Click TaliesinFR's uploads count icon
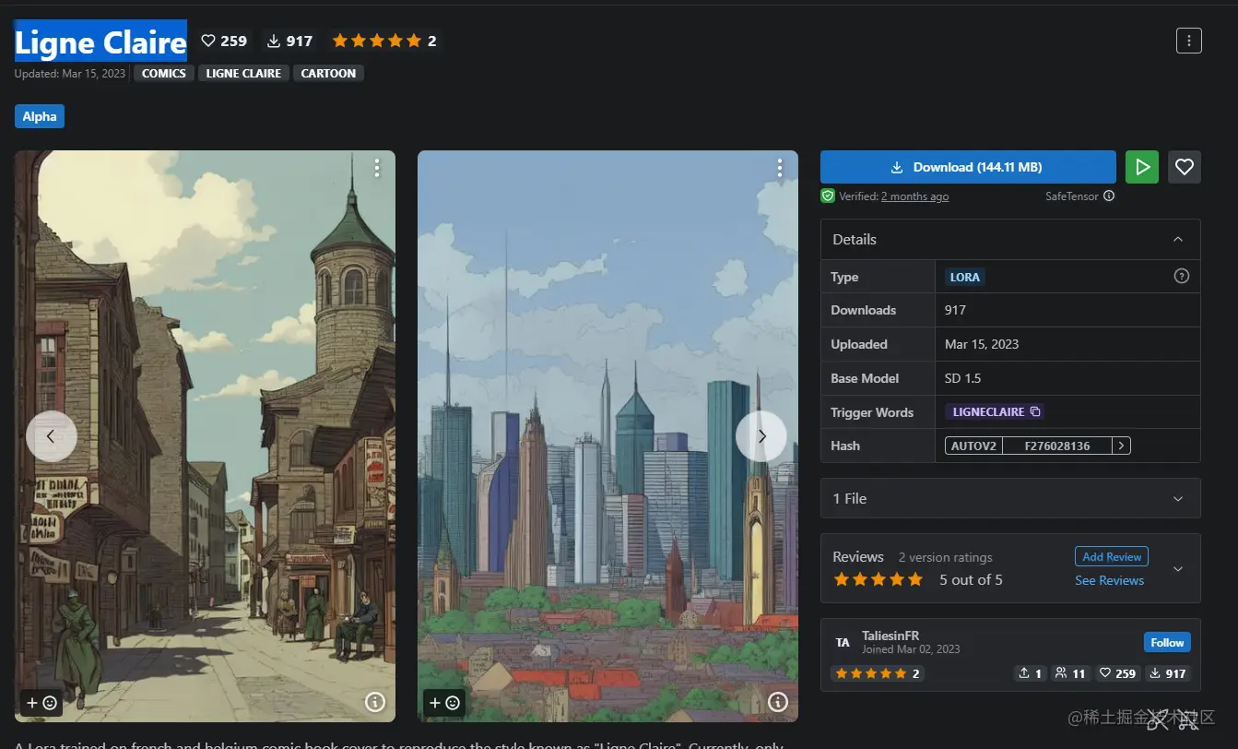 pyautogui.click(x=1031, y=673)
